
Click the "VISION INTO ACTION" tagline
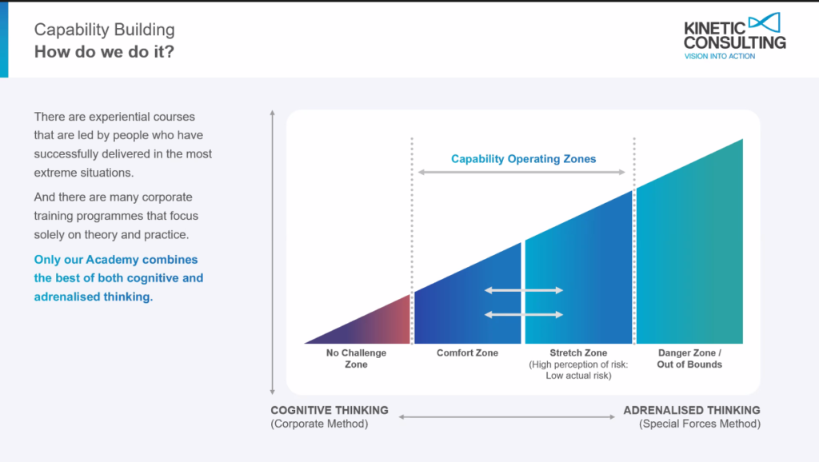point(720,56)
